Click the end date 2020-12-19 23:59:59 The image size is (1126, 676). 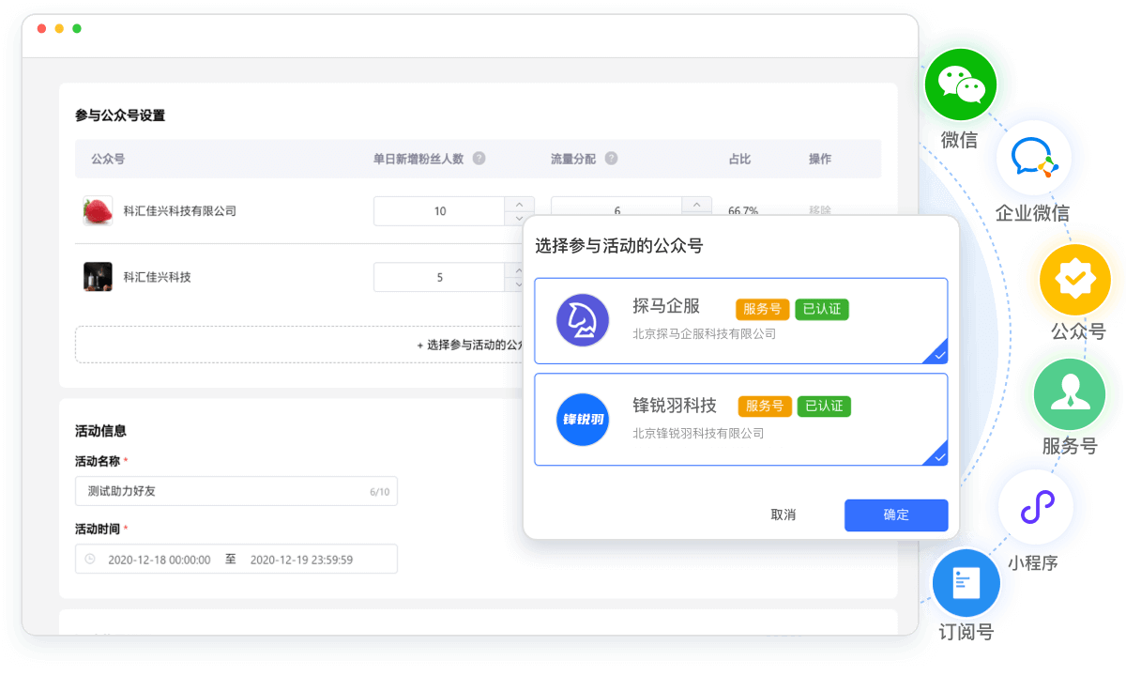coord(301,559)
